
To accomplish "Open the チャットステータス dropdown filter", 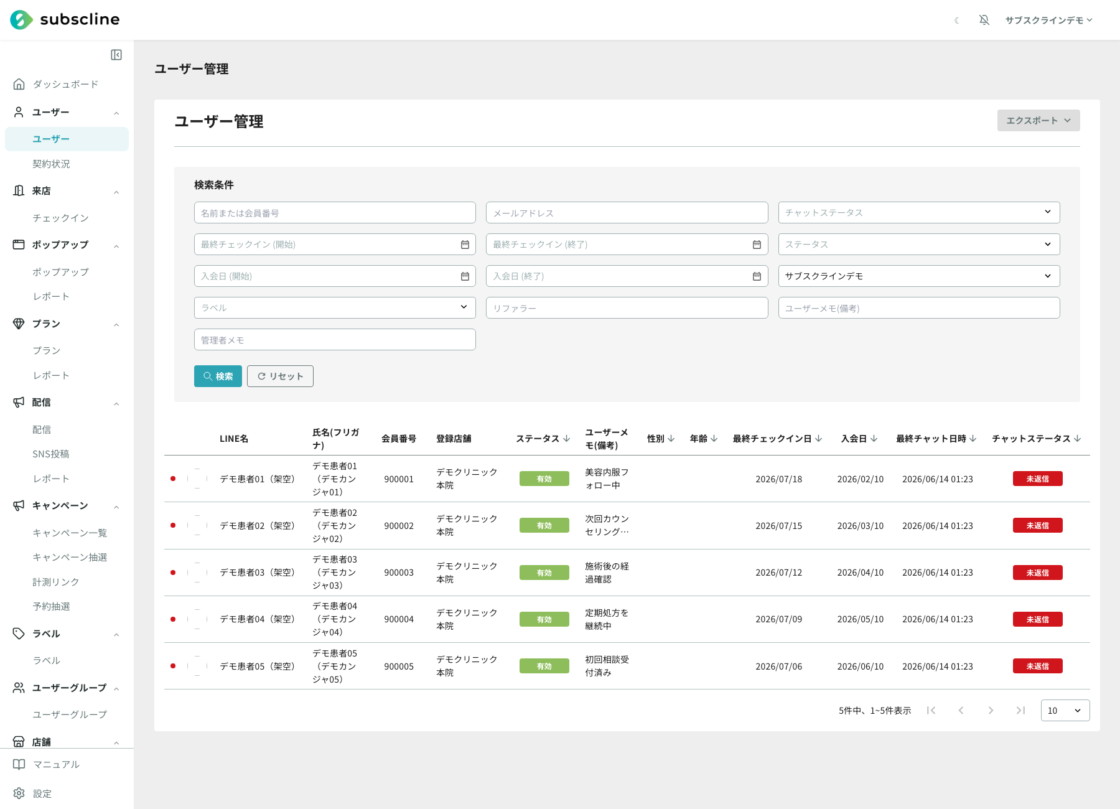I will coord(918,213).
